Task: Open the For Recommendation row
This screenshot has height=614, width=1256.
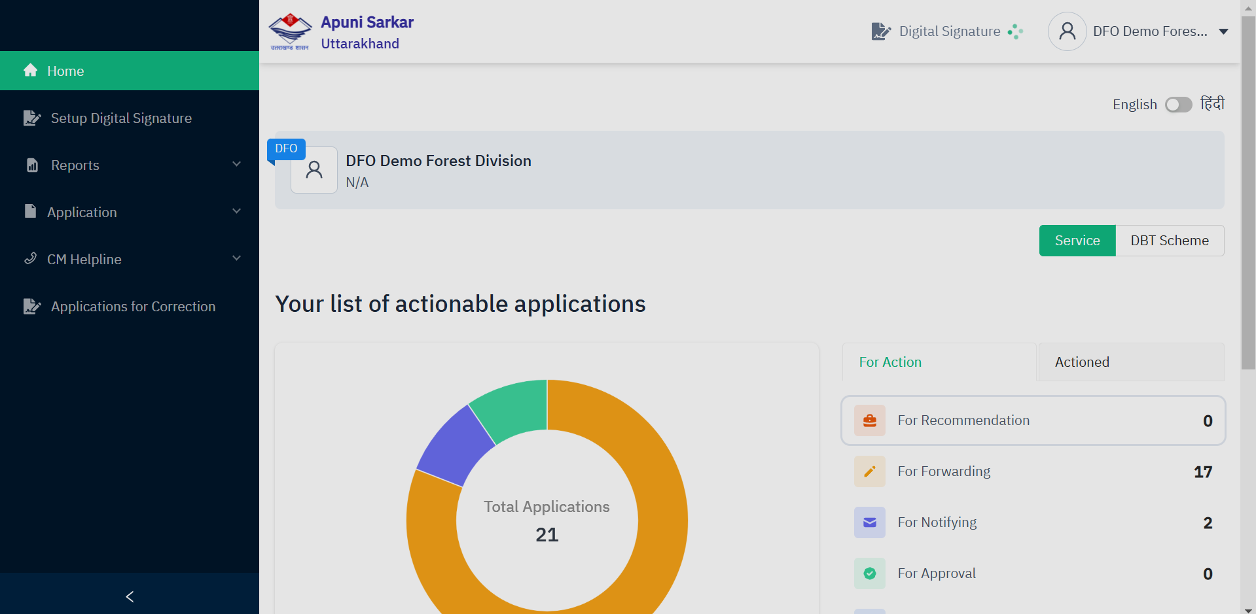Action: [1033, 420]
